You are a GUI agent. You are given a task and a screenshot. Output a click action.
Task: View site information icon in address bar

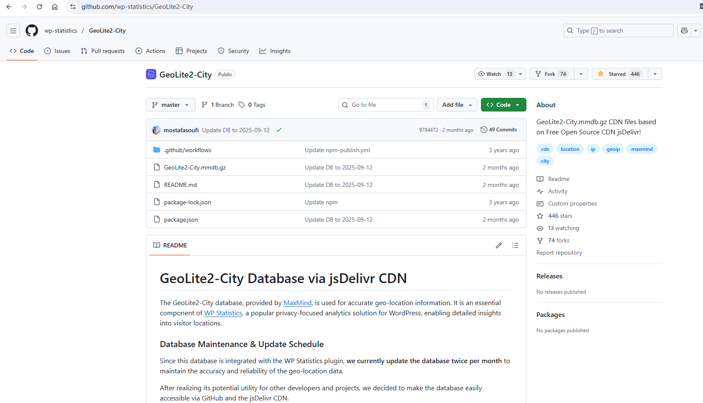coord(73,7)
